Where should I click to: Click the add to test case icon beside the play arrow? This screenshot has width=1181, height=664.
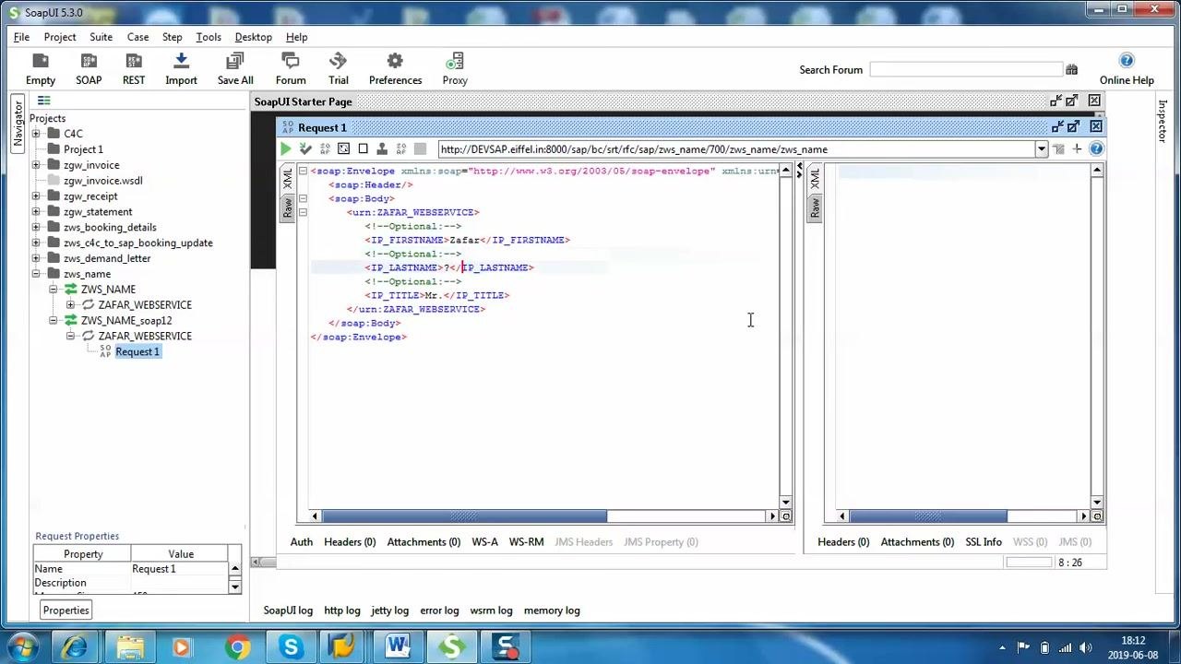(305, 149)
